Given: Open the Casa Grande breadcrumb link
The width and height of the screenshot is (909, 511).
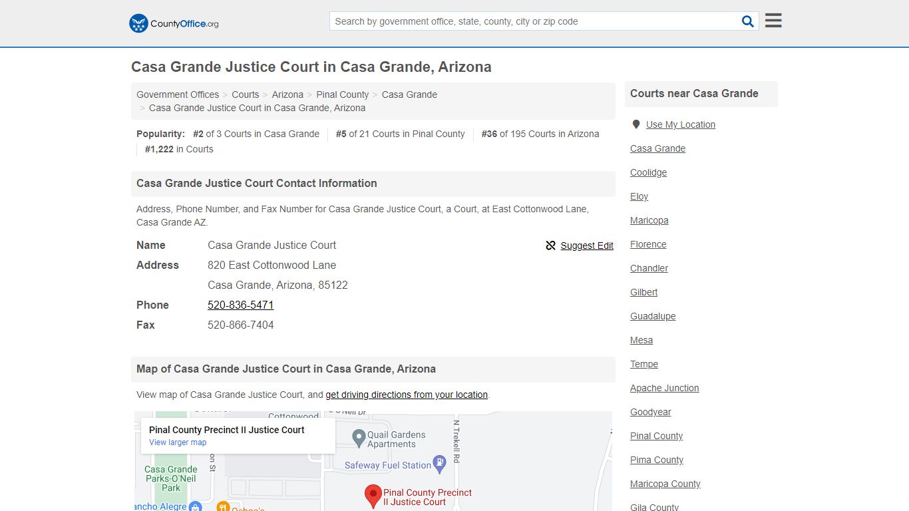Looking at the screenshot, I should point(409,94).
